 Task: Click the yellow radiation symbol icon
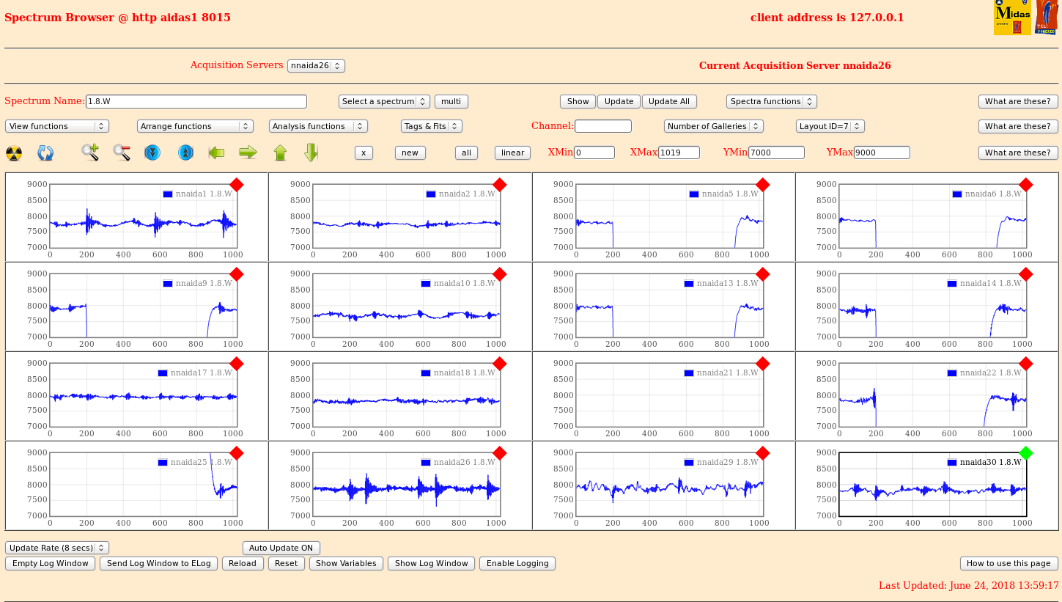point(14,153)
